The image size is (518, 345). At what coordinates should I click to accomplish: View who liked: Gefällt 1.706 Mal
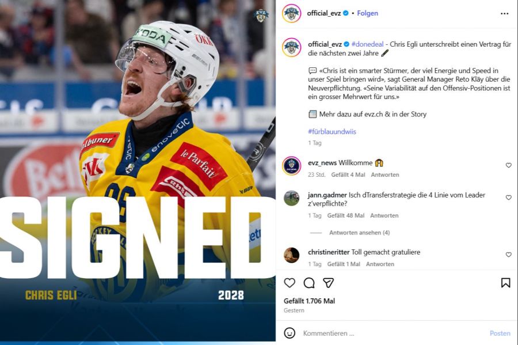(x=309, y=301)
